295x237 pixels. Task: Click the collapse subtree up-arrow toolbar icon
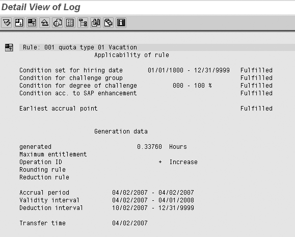[x=32, y=23]
